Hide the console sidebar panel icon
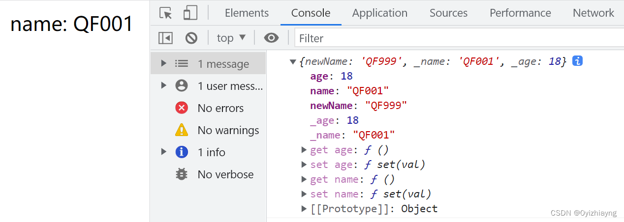624x222 pixels. coord(165,38)
